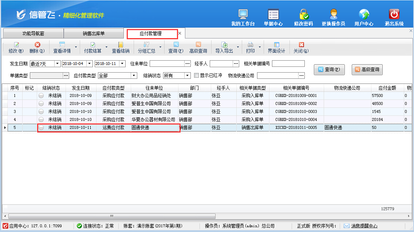Enable the 显示已红冲 checkbox
Viewport: 414px width, 232px height.
click(x=197, y=76)
